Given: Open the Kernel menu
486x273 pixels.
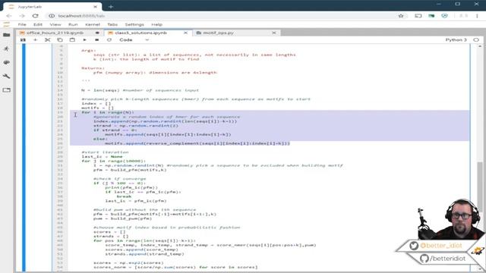Looking at the screenshot, I should tap(93, 24).
